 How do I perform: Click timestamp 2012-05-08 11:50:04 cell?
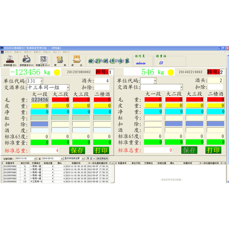point(98,182)
